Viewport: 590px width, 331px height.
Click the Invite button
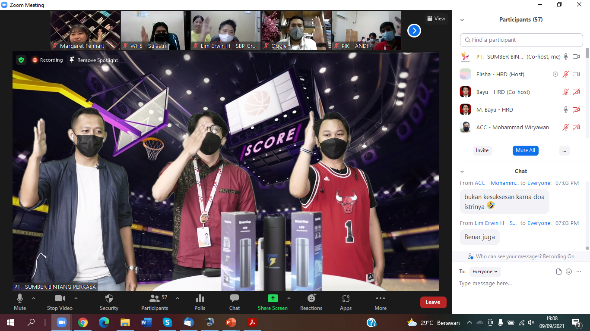tap(482, 150)
